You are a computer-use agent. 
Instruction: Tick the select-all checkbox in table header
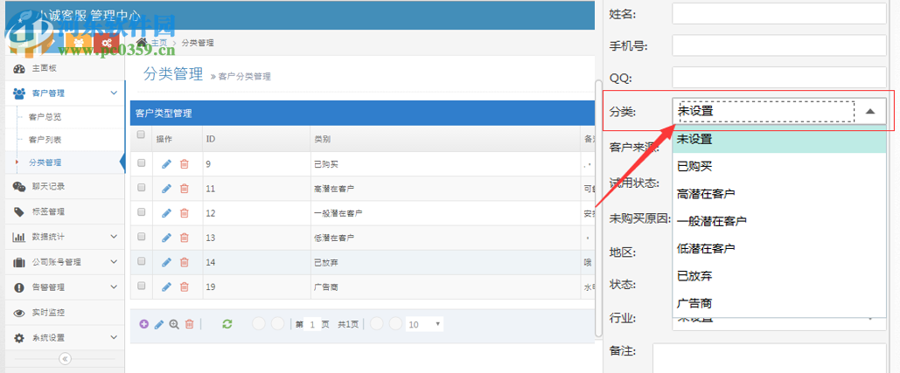coord(141,135)
